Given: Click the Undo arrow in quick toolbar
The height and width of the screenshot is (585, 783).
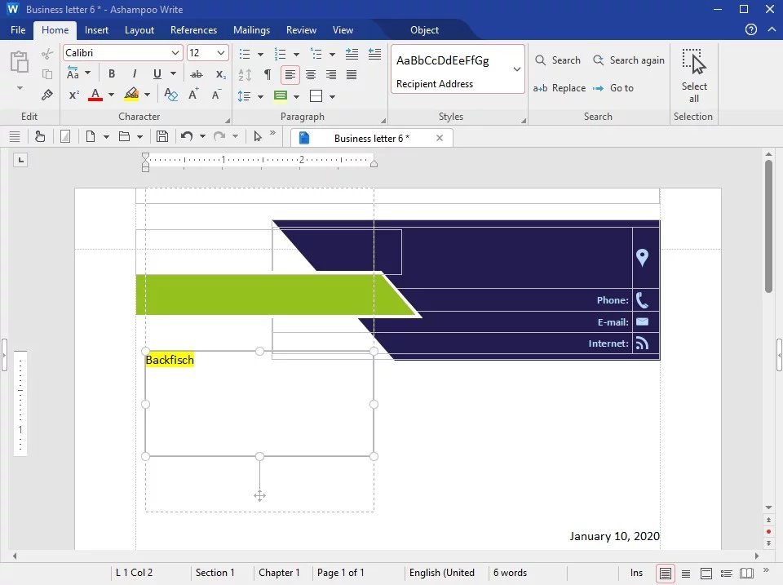Looking at the screenshot, I should 187,137.
